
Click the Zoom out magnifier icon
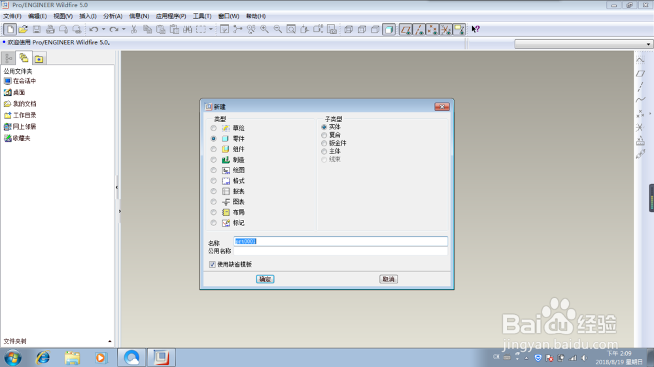click(x=278, y=29)
